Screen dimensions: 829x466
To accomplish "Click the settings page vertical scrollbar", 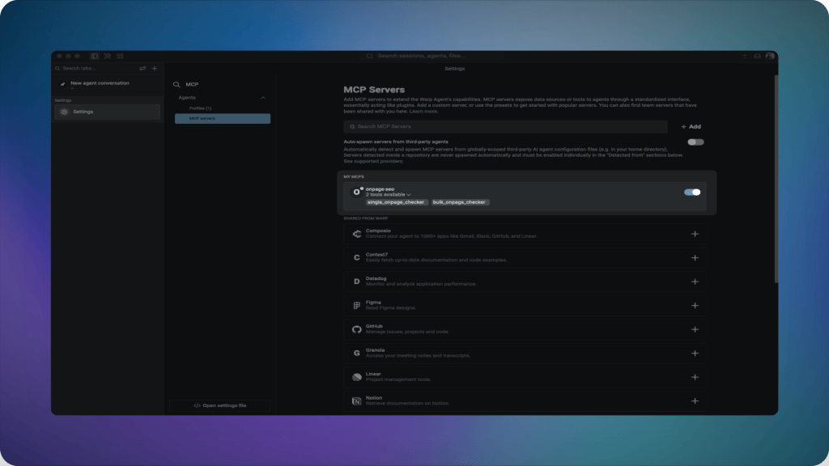I will pyautogui.click(x=776, y=180).
